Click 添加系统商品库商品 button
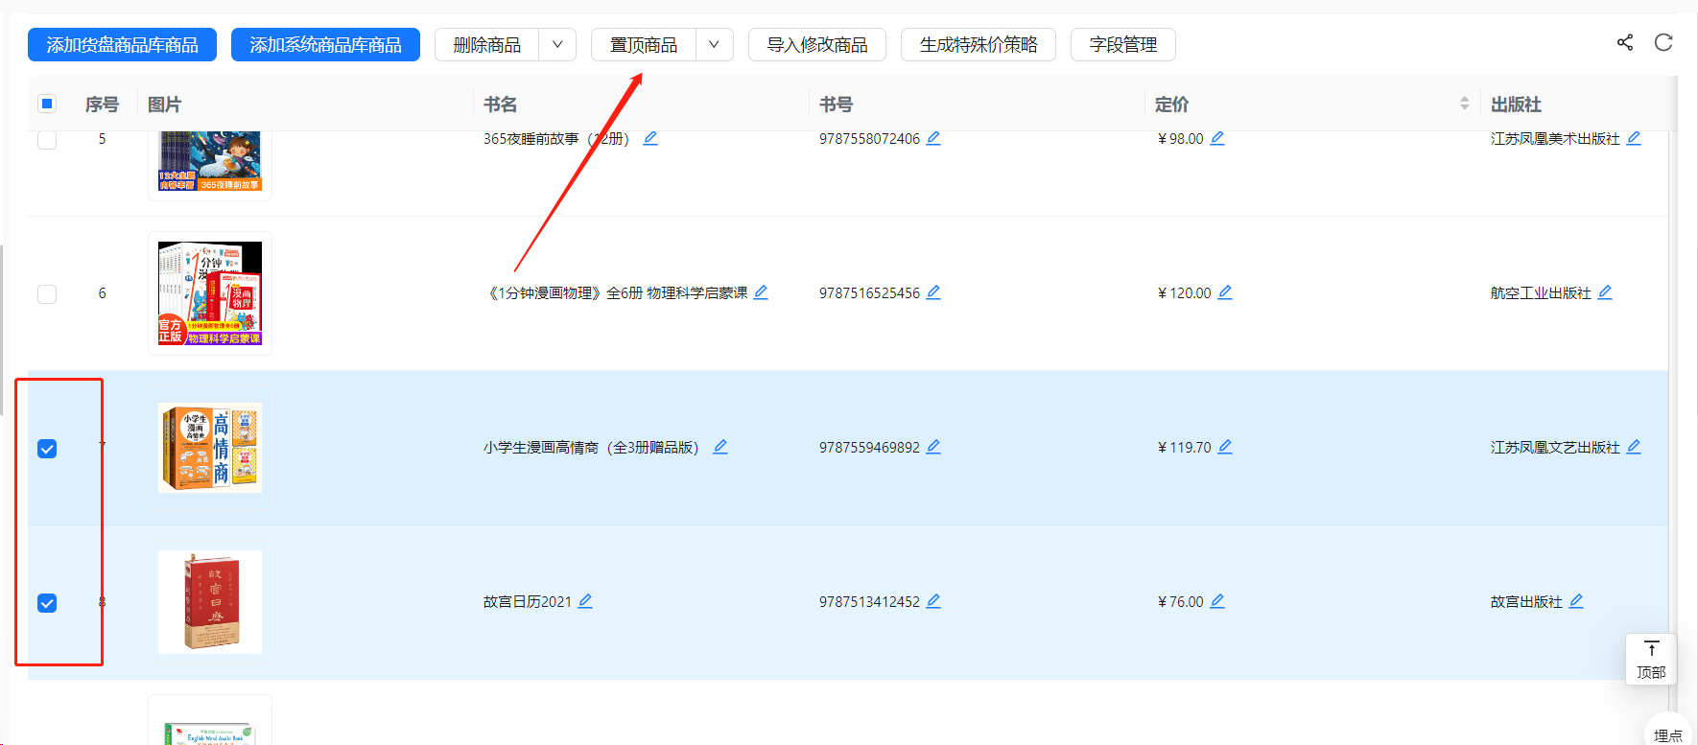Image resolution: width=1698 pixels, height=745 pixels. pos(325,44)
